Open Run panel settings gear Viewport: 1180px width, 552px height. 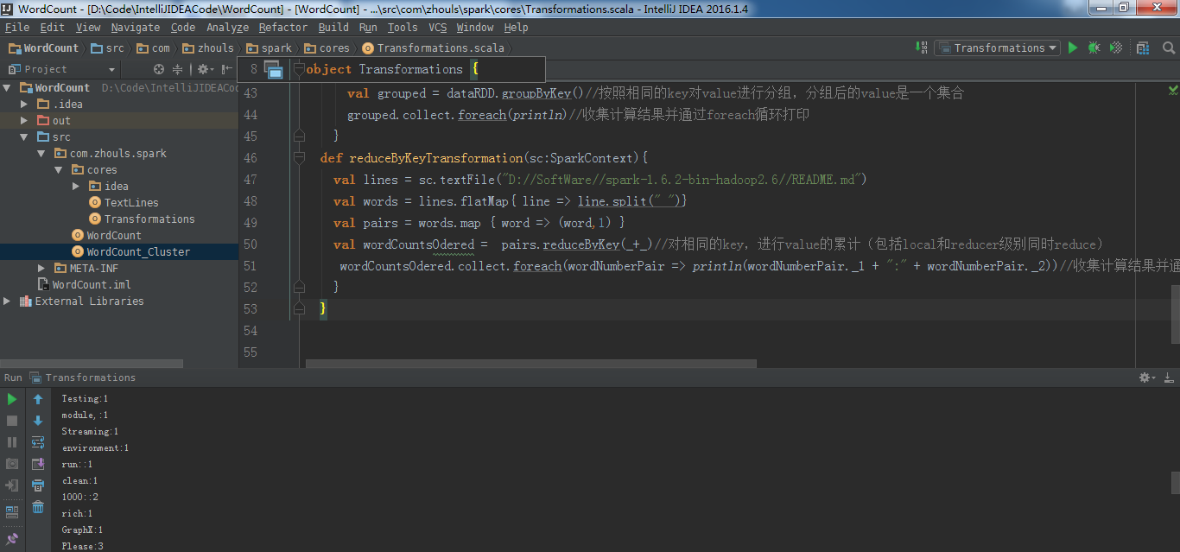point(1147,378)
